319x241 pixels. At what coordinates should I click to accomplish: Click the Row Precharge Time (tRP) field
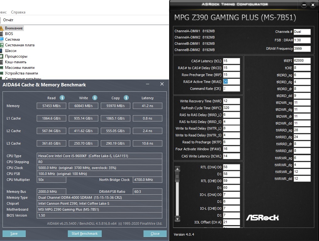[231, 75]
